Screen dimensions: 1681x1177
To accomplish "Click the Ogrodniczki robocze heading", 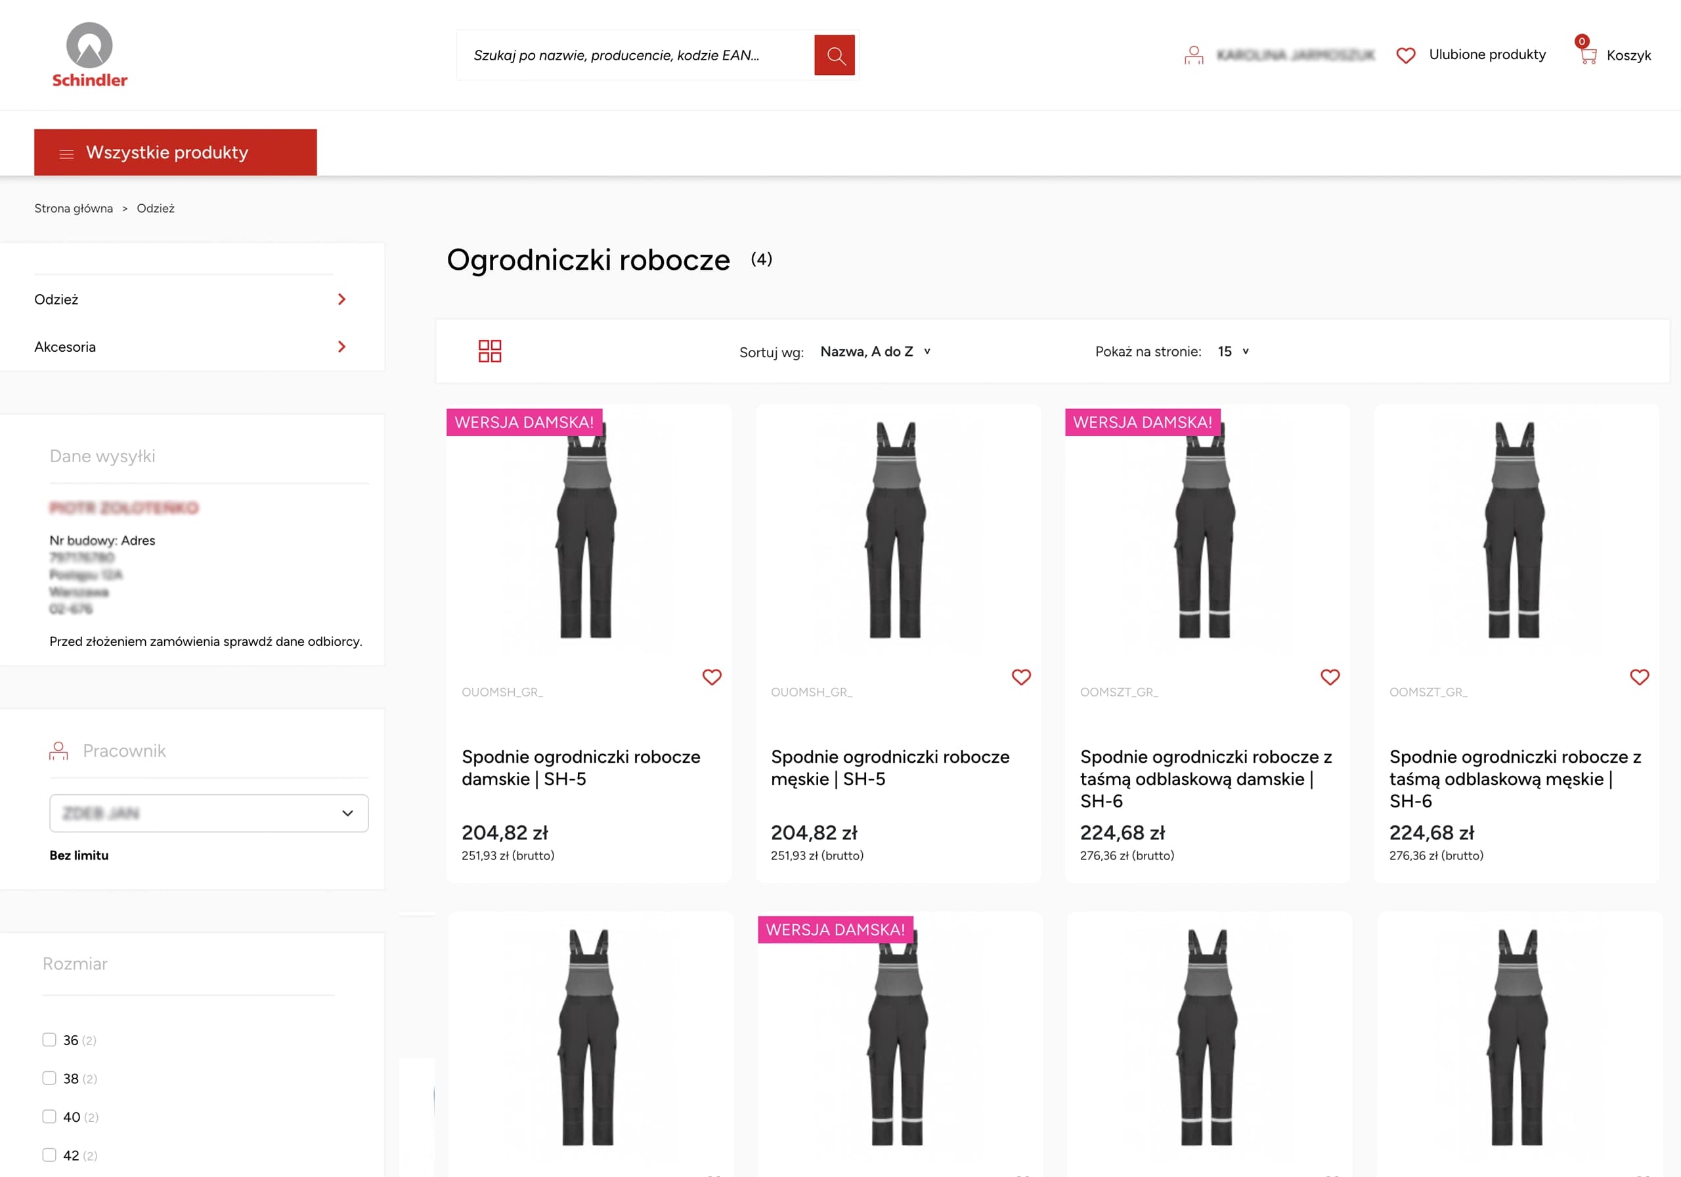I will coord(588,260).
